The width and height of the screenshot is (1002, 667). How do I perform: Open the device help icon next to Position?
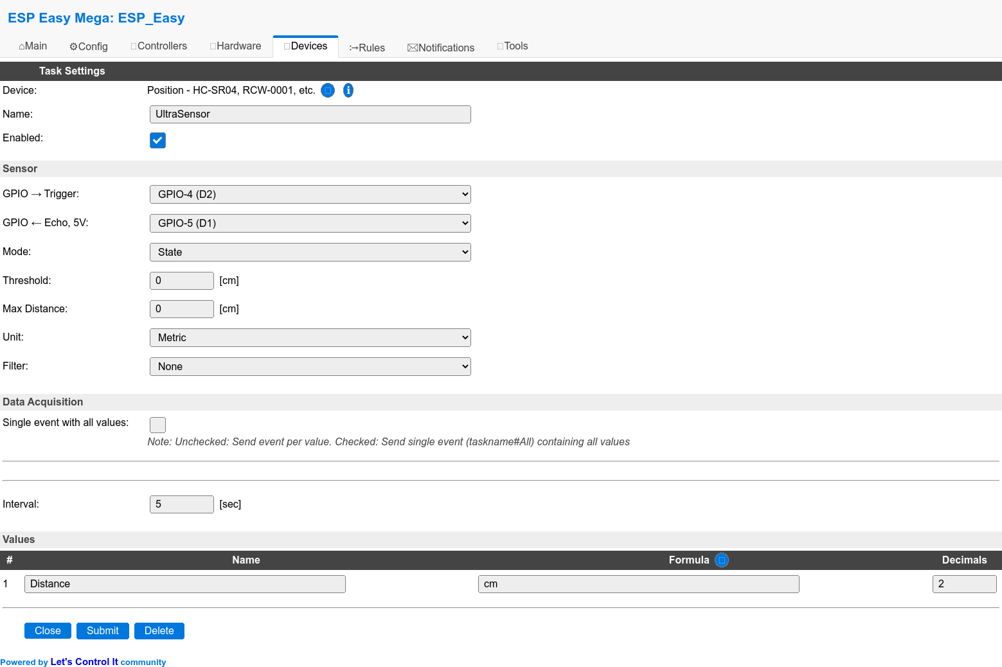(328, 91)
